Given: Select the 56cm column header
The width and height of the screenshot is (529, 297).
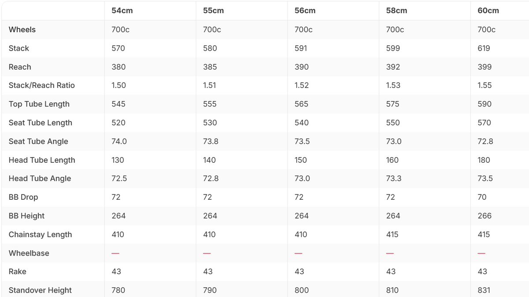Looking at the screenshot, I should click(x=305, y=11).
